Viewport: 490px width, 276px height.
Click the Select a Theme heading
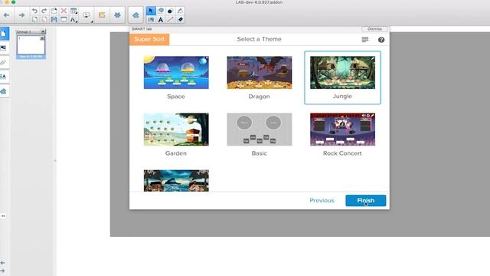(259, 39)
